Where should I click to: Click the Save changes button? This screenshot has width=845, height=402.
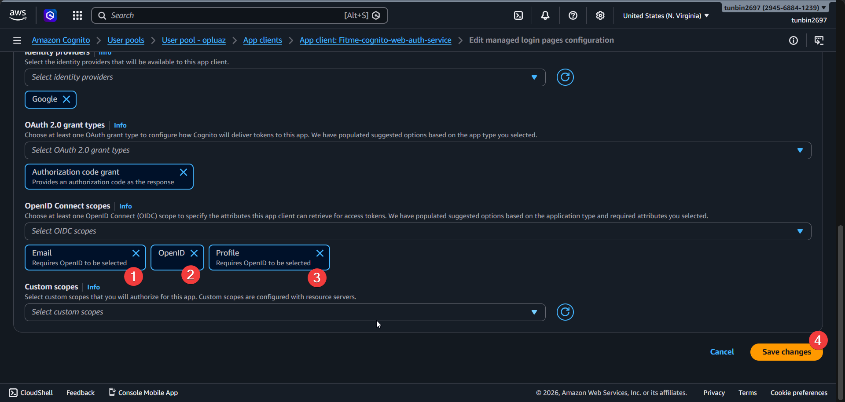coord(786,352)
